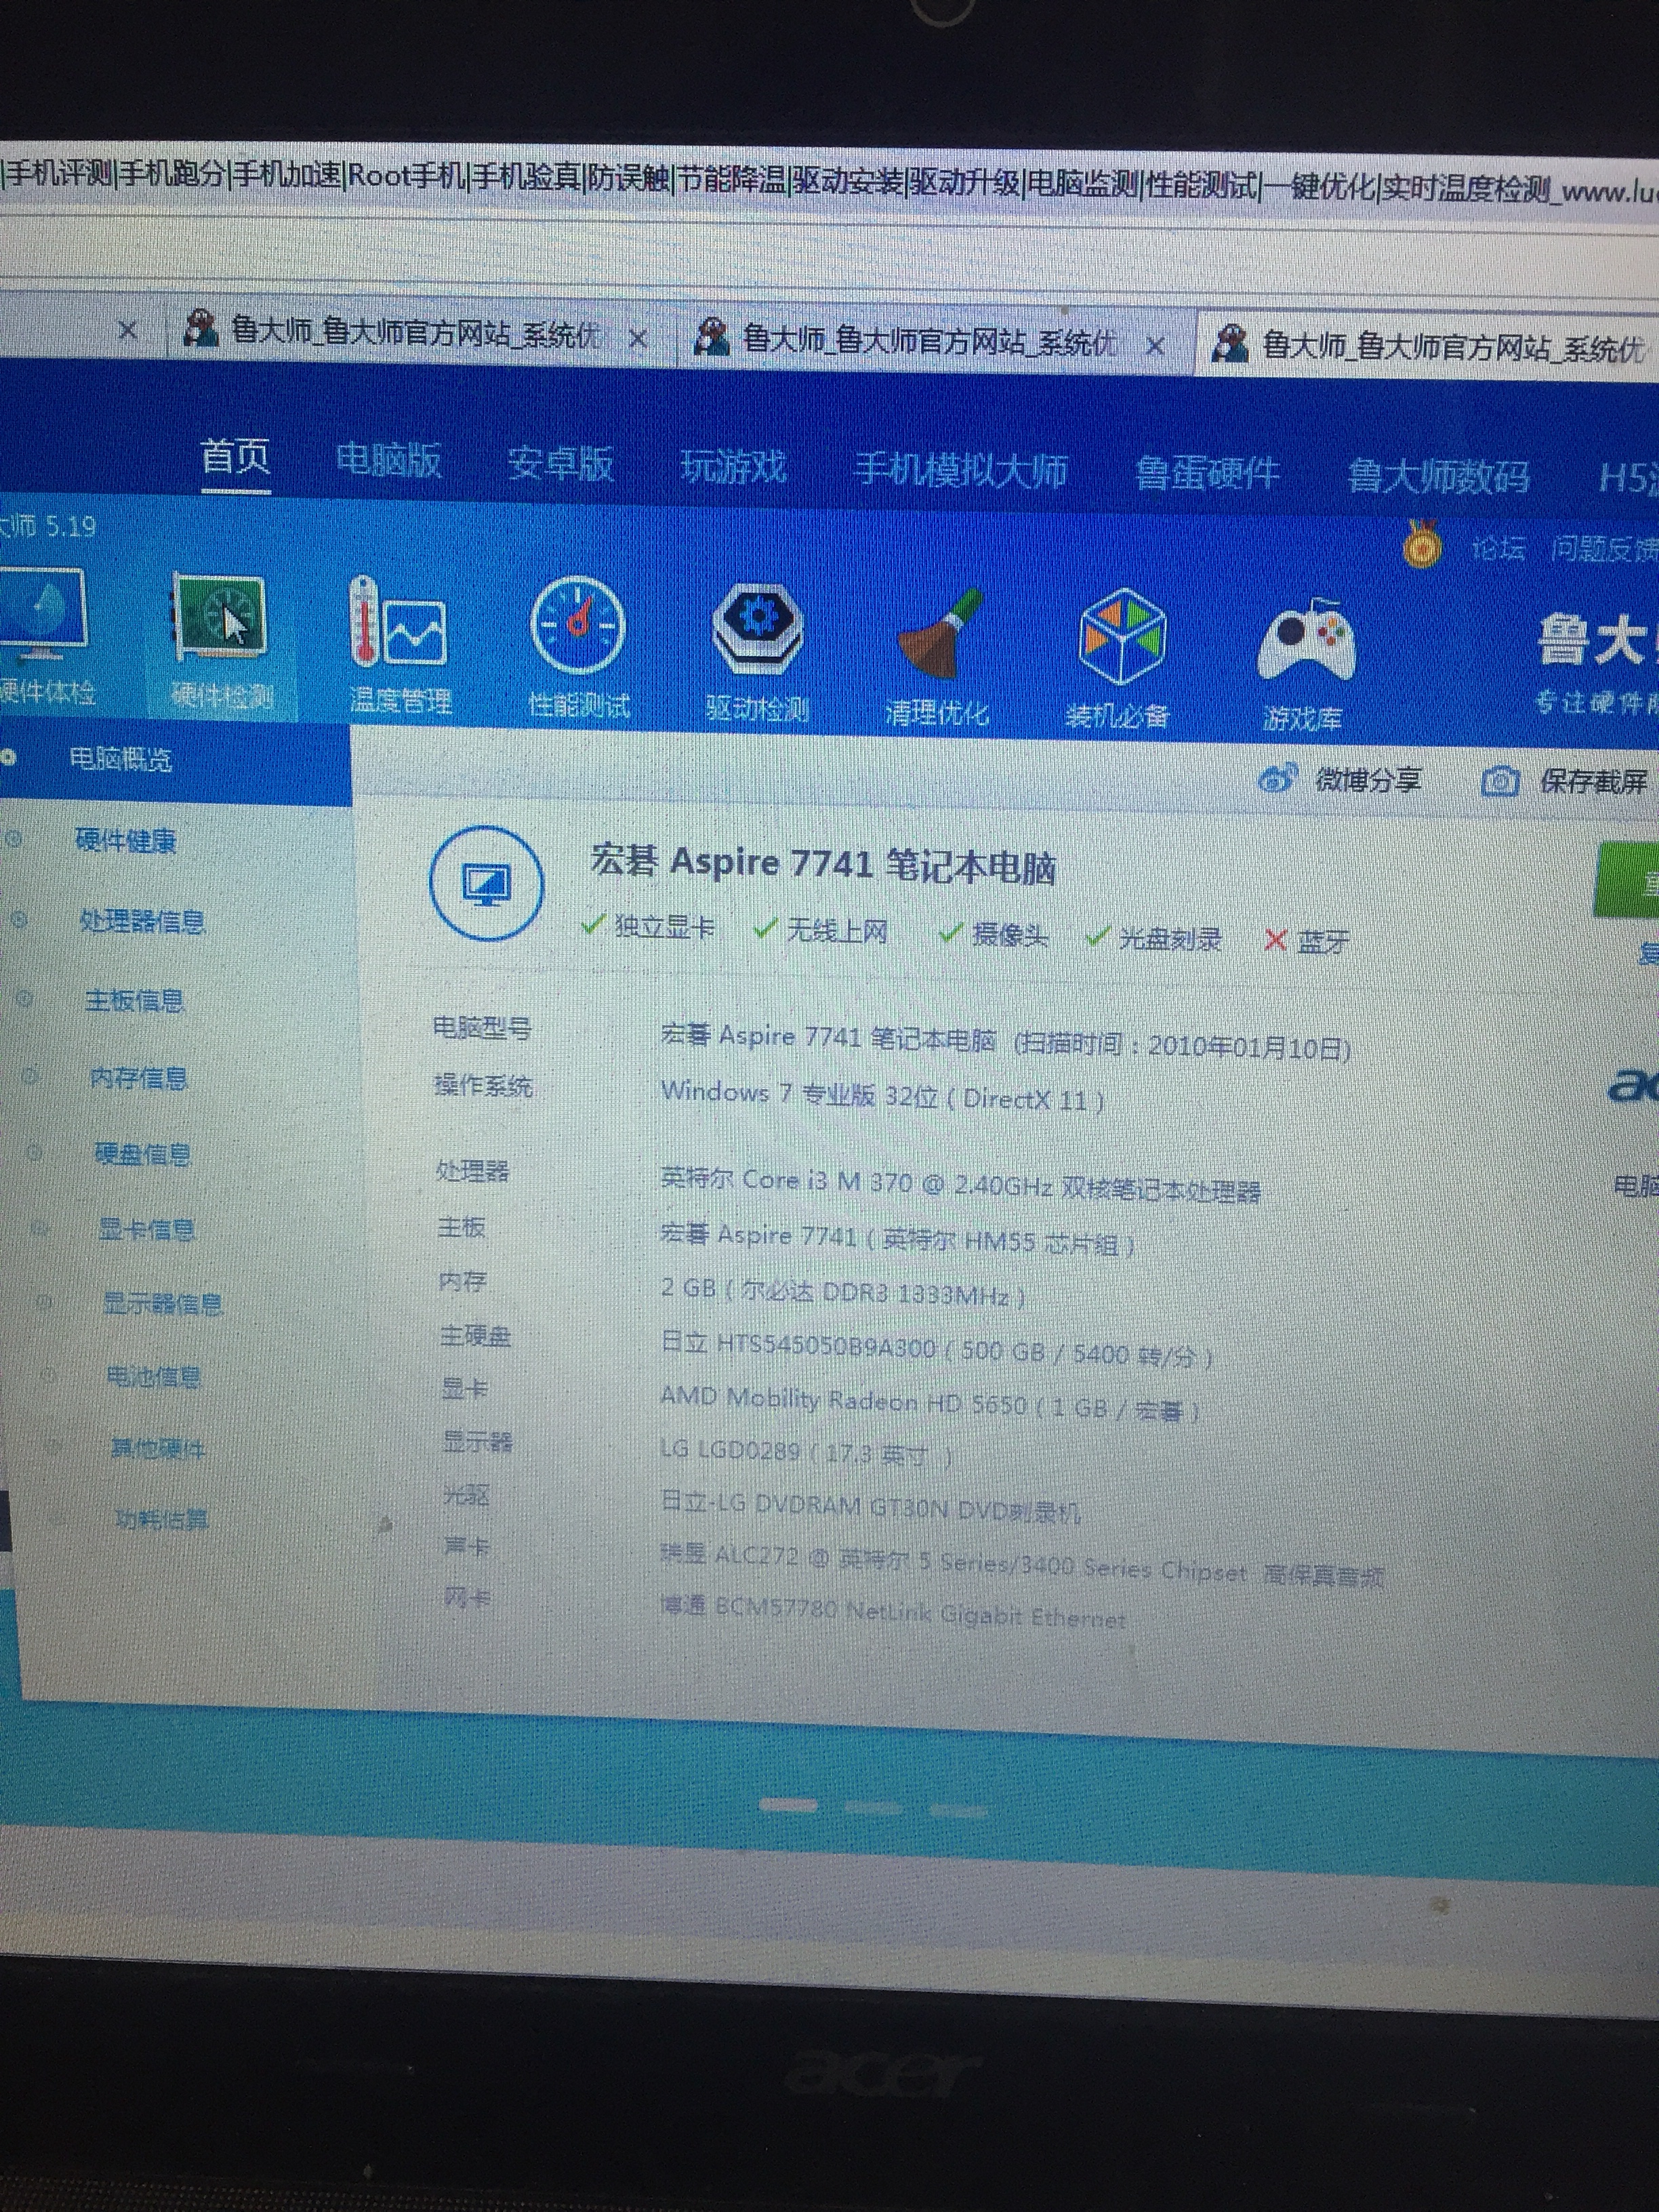Select 显卡信息 in the sidebar
The image size is (1659, 2212).
(x=146, y=1229)
